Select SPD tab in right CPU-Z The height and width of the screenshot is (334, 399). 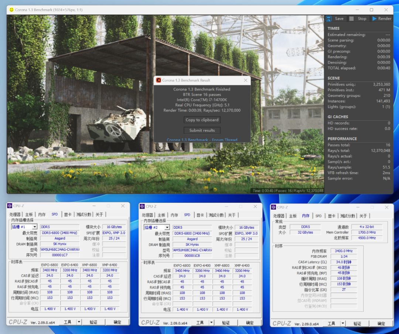coord(318,216)
